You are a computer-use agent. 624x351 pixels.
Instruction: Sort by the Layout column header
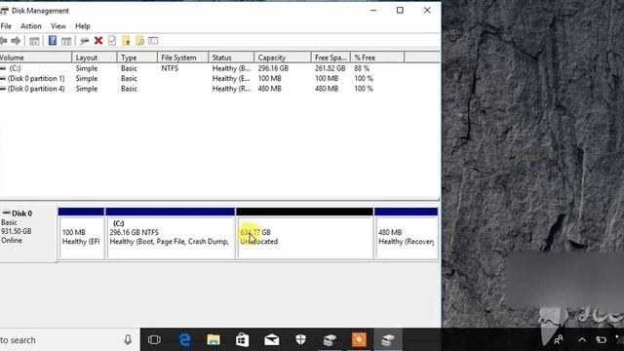(95, 58)
